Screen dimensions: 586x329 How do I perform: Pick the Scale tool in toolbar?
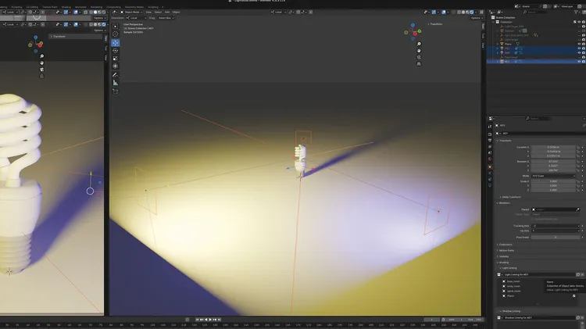point(116,58)
